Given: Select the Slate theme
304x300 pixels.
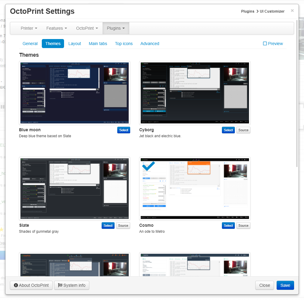Looking at the screenshot, I should point(108,226).
